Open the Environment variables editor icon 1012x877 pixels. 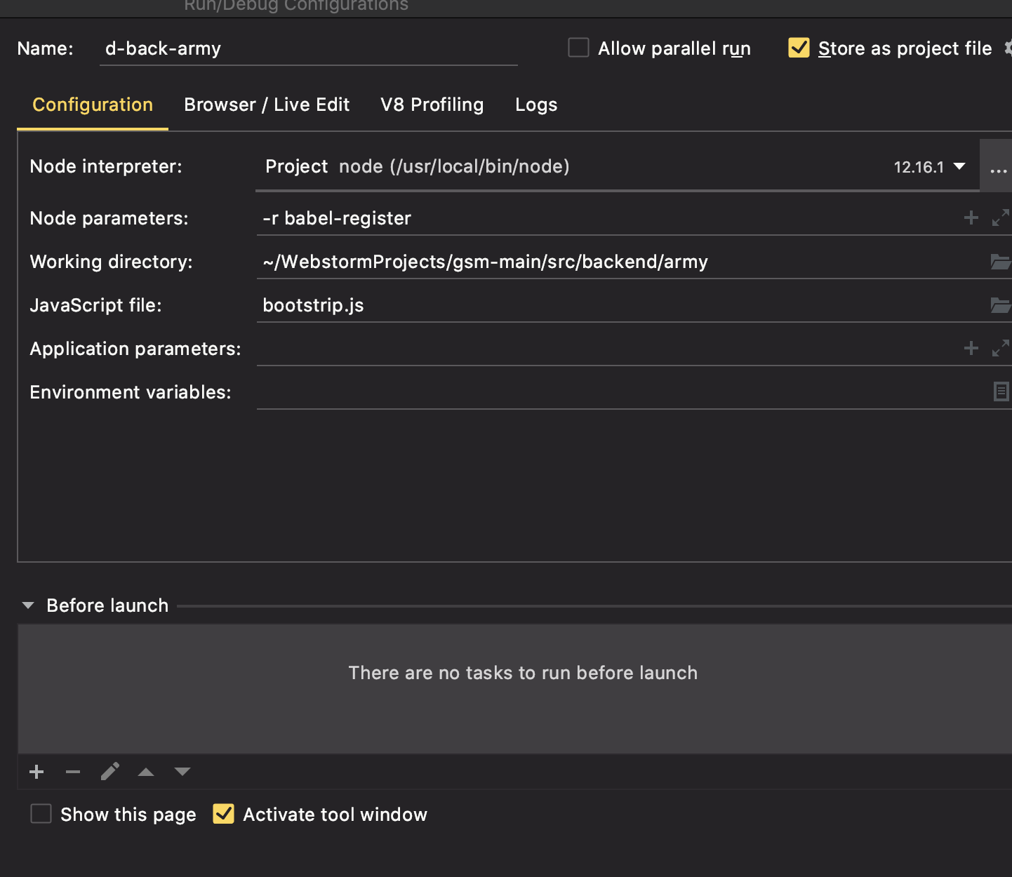tap(1001, 391)
